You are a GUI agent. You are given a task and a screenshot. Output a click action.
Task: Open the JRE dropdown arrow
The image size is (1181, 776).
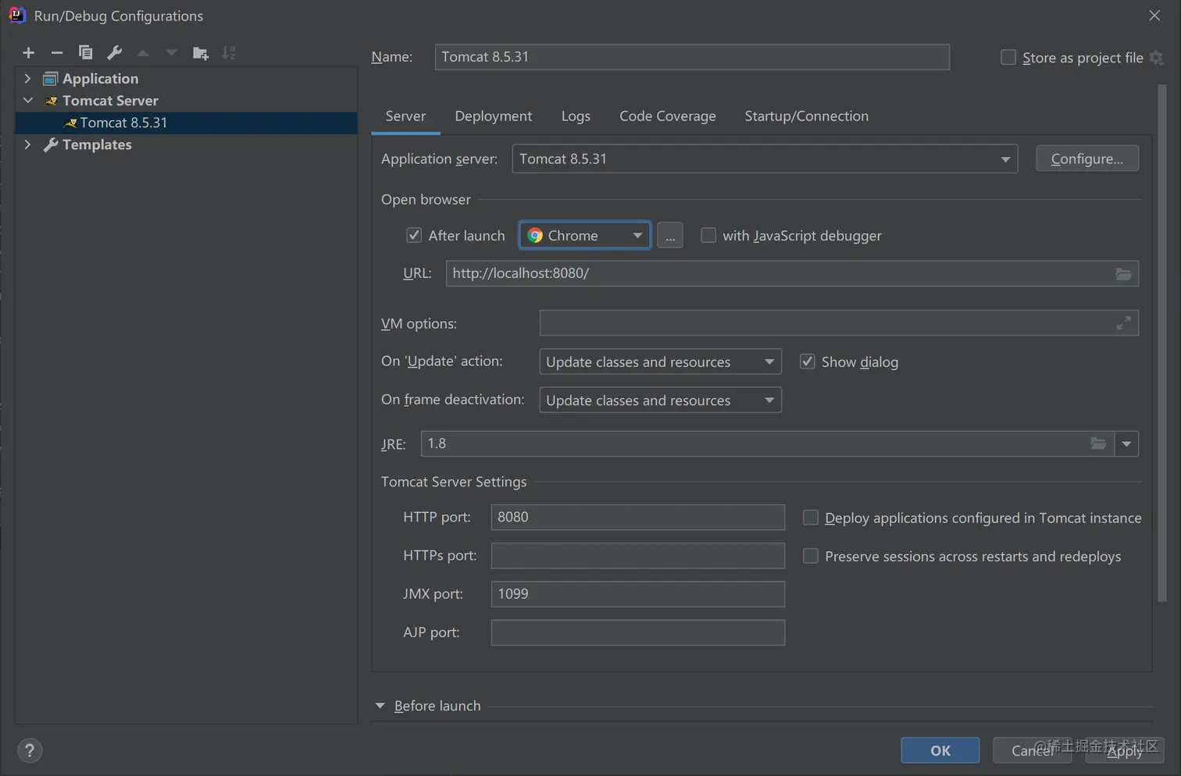click(x=1126, y=443)
